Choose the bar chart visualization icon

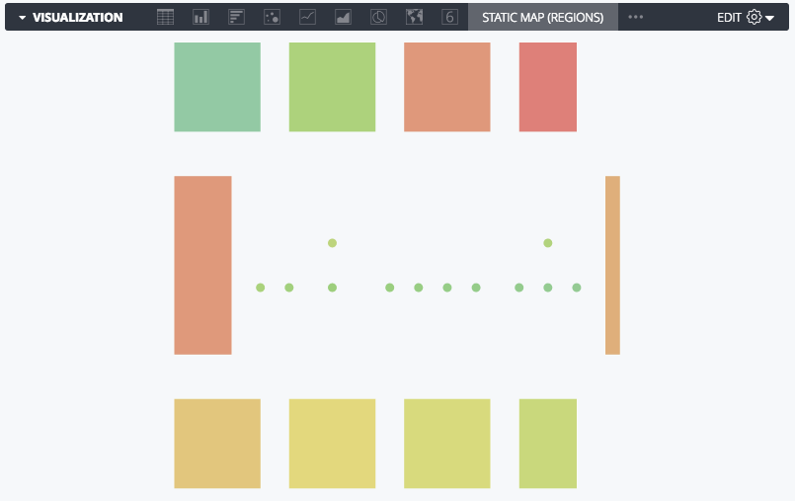236,17
